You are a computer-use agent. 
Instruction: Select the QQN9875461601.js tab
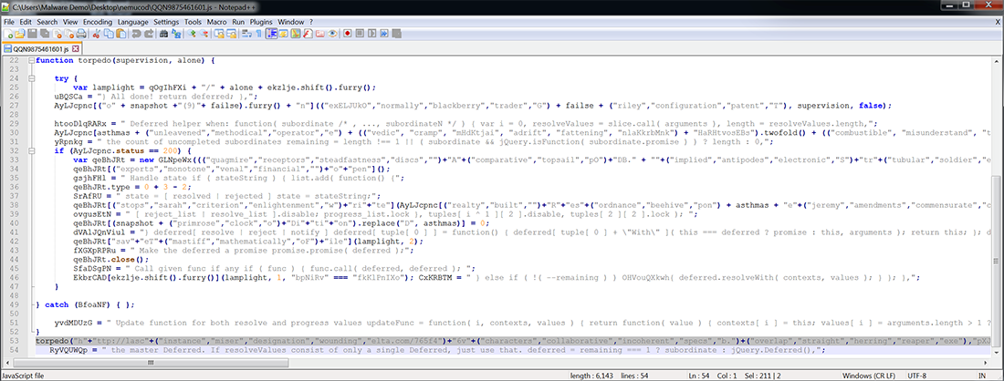point(42,48)
